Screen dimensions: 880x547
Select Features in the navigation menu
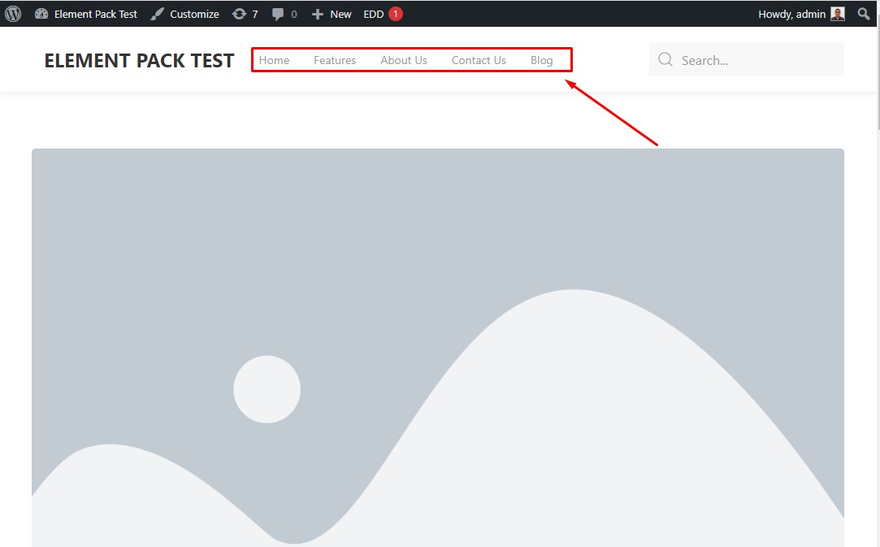334,59
